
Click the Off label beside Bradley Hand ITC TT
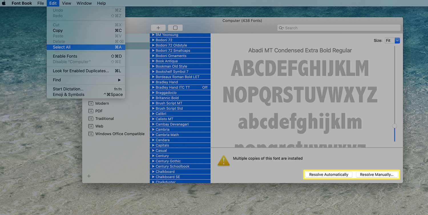tap(205, 87)
